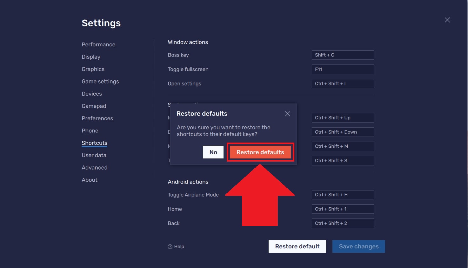View the About section
Image resolution: width=468 pixels, height=268 pixels.
[89, 180]
